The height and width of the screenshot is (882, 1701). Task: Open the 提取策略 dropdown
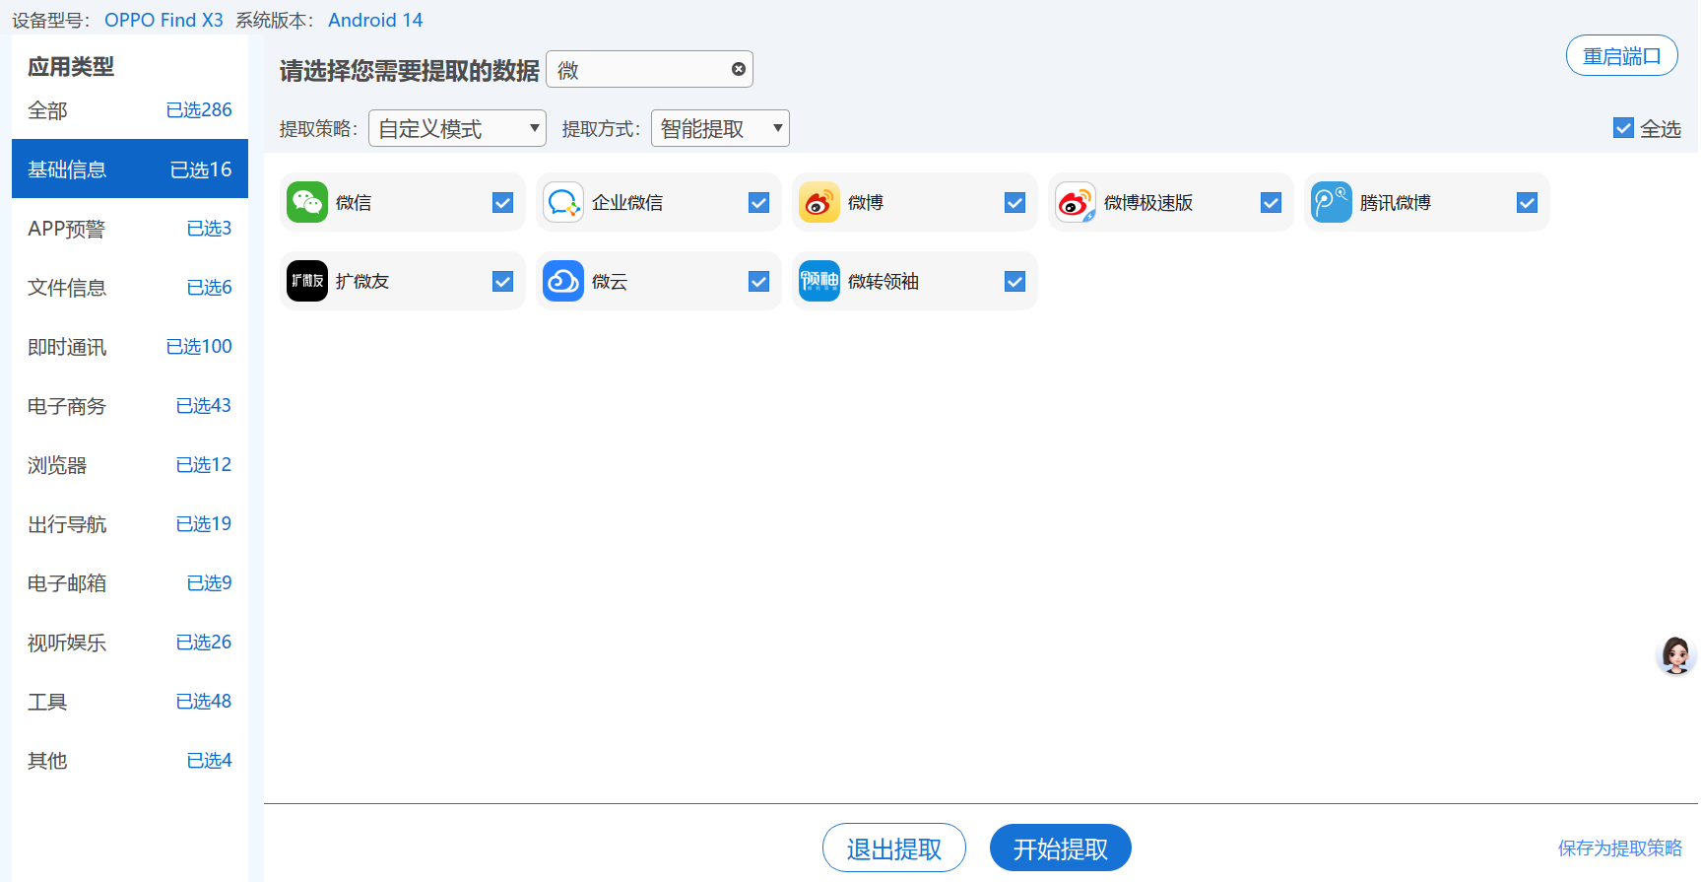[457, 128]
